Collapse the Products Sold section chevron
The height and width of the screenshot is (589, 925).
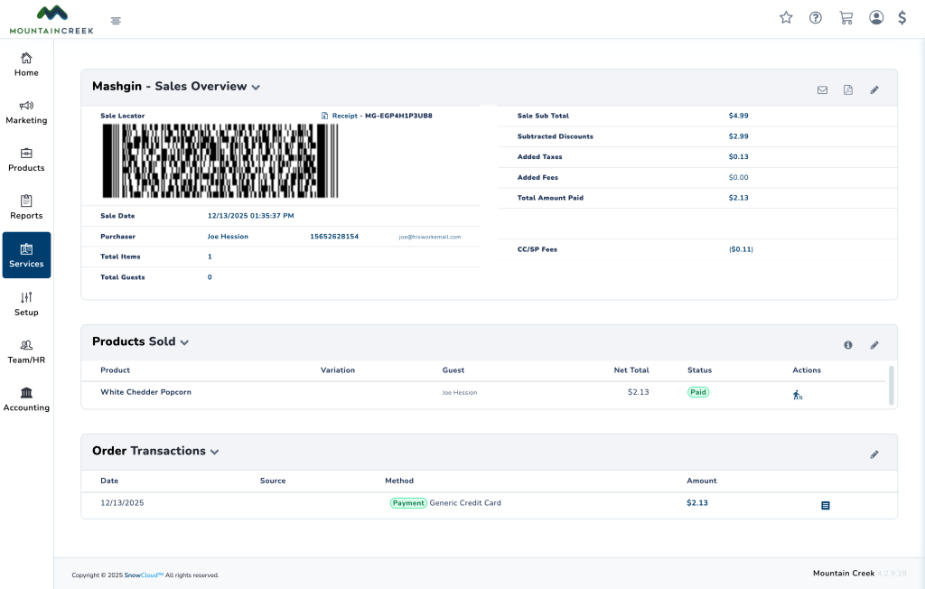184,343
